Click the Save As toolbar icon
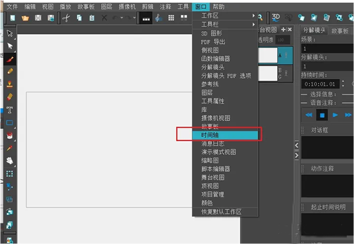Viewport: 354px width, 244px height. (x=51, y=18)
